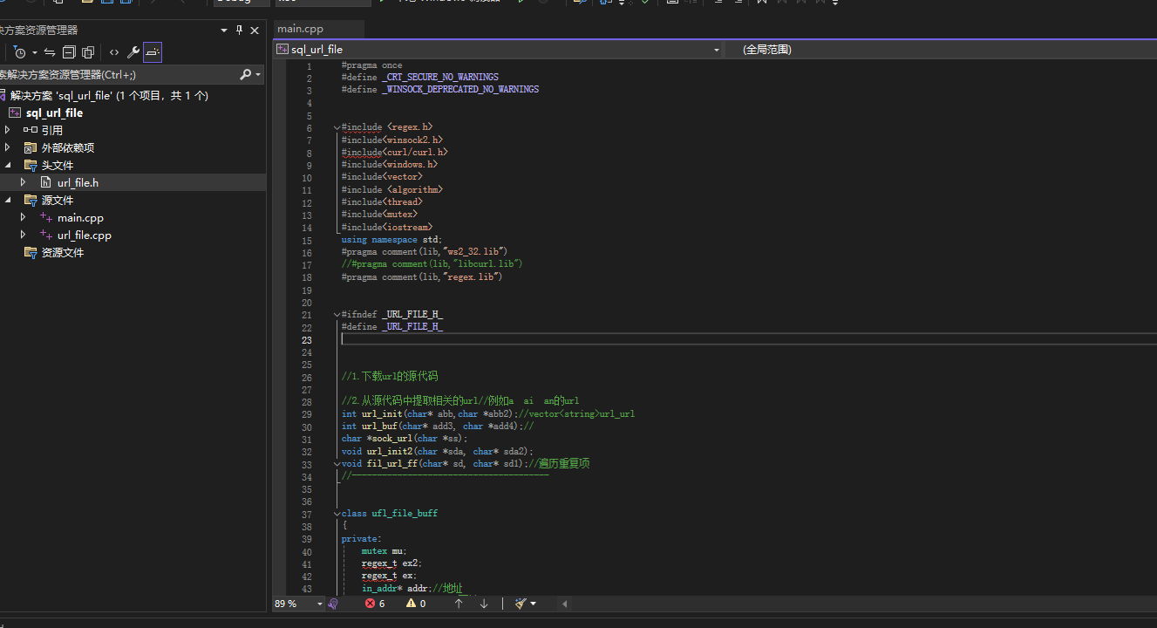Viewport: 1157px width, 628px height.
Task: Click Sync with Active Document arrows icon
Action: 50,52
